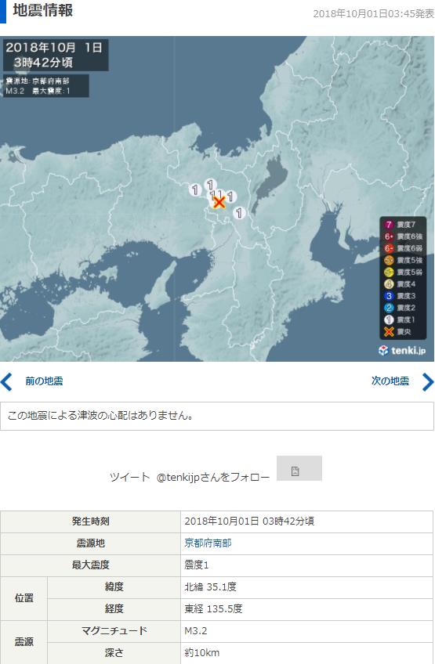Click the left arrow for previous earthquake
Image resolution: width=435 pixels, height=664 pixels.
(6, 381)
